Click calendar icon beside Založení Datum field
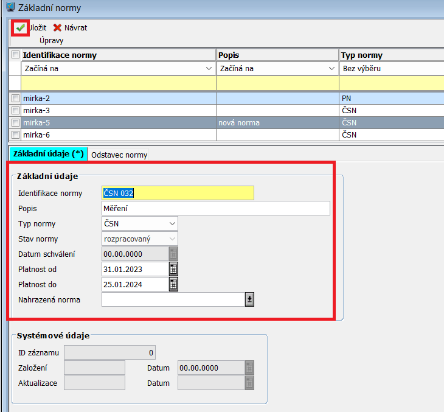444x412 pixels. 249,368
